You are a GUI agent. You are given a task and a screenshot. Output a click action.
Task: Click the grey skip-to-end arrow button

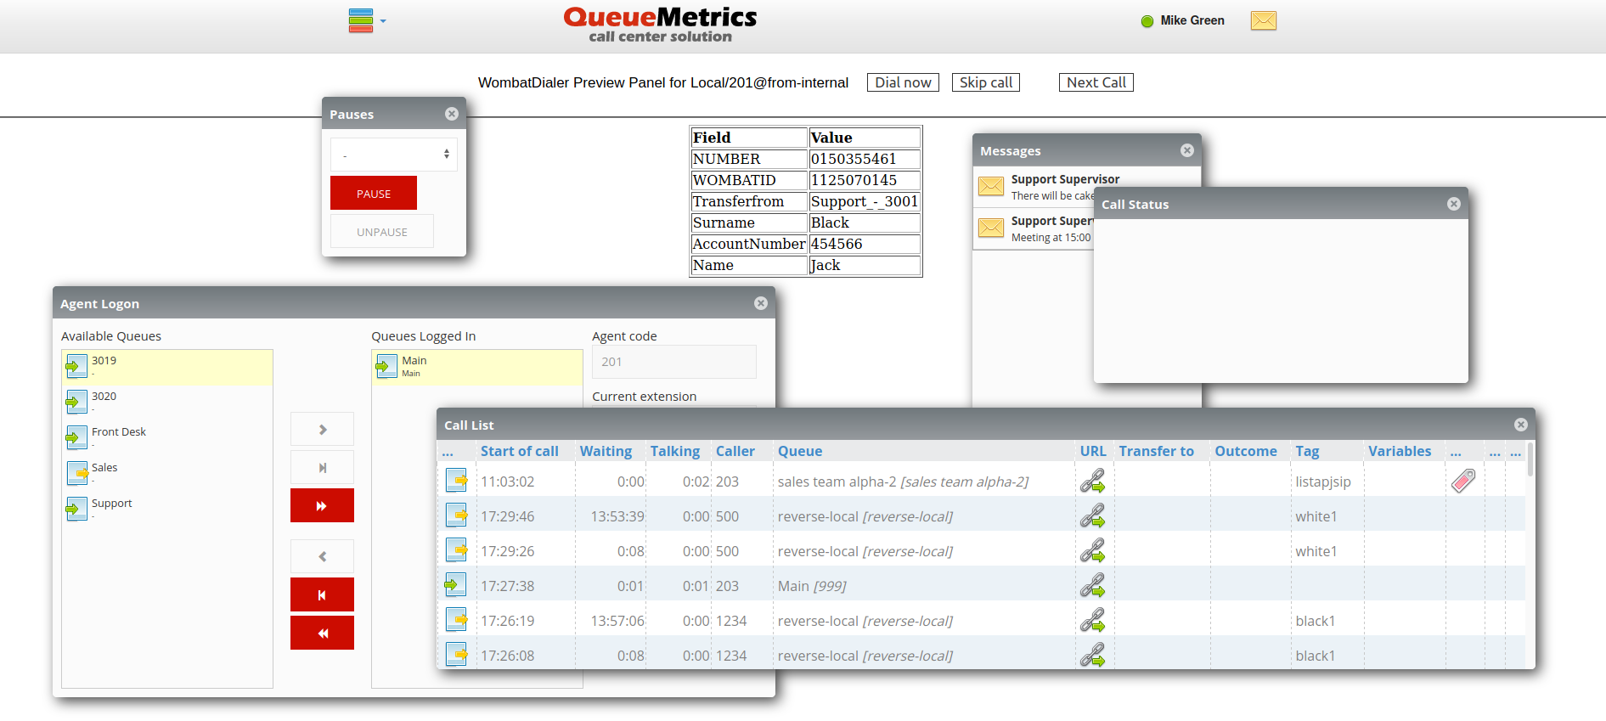pyautogui.click(x=322, y=467)
